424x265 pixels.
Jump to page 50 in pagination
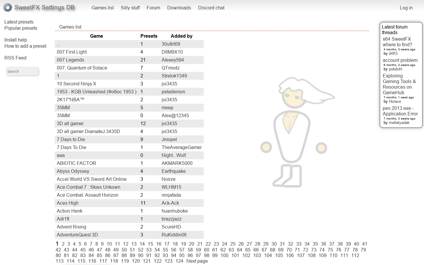tap(124, 250)
